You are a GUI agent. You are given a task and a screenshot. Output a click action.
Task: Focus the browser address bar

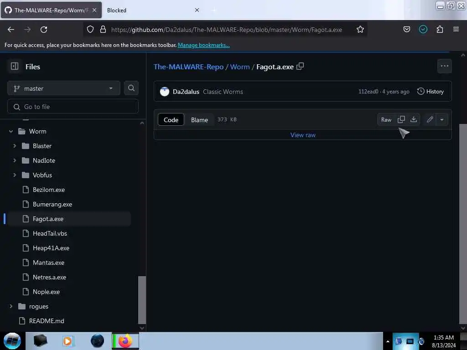pos(226,30)
